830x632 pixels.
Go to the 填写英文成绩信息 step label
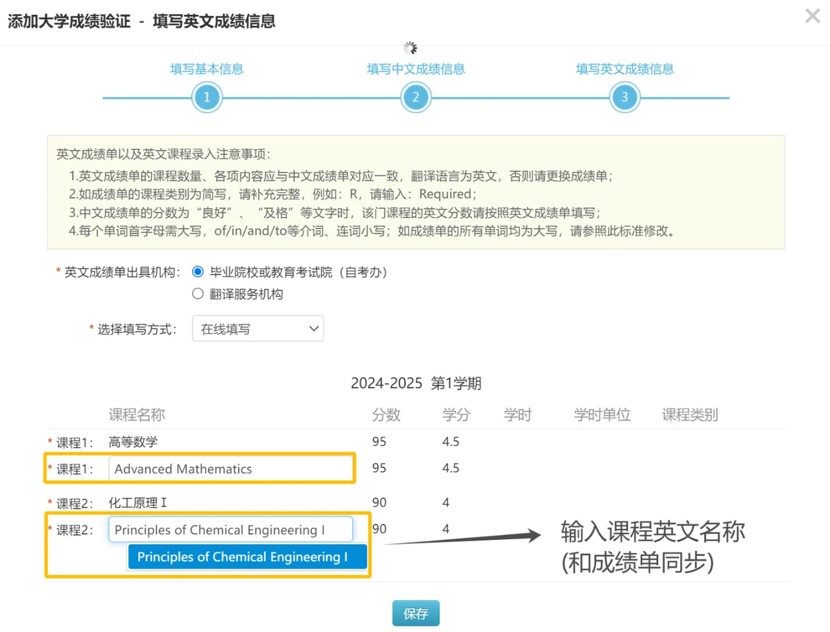pos(624,69)
